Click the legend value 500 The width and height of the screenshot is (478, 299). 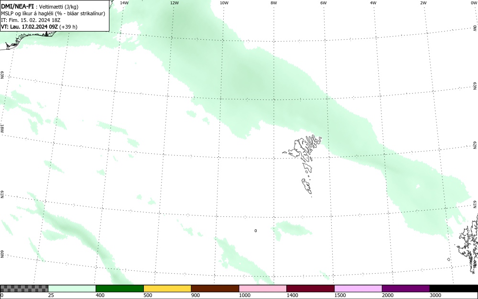coord(148,295)
